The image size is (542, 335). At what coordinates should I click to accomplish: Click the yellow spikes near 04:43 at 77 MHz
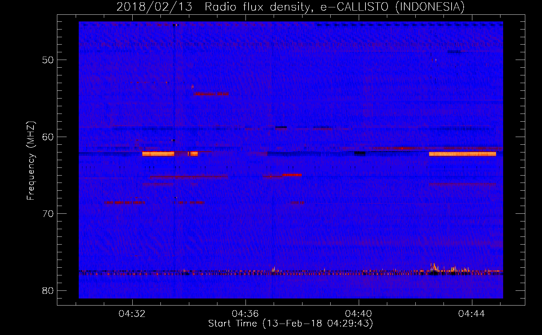(434, 267)
